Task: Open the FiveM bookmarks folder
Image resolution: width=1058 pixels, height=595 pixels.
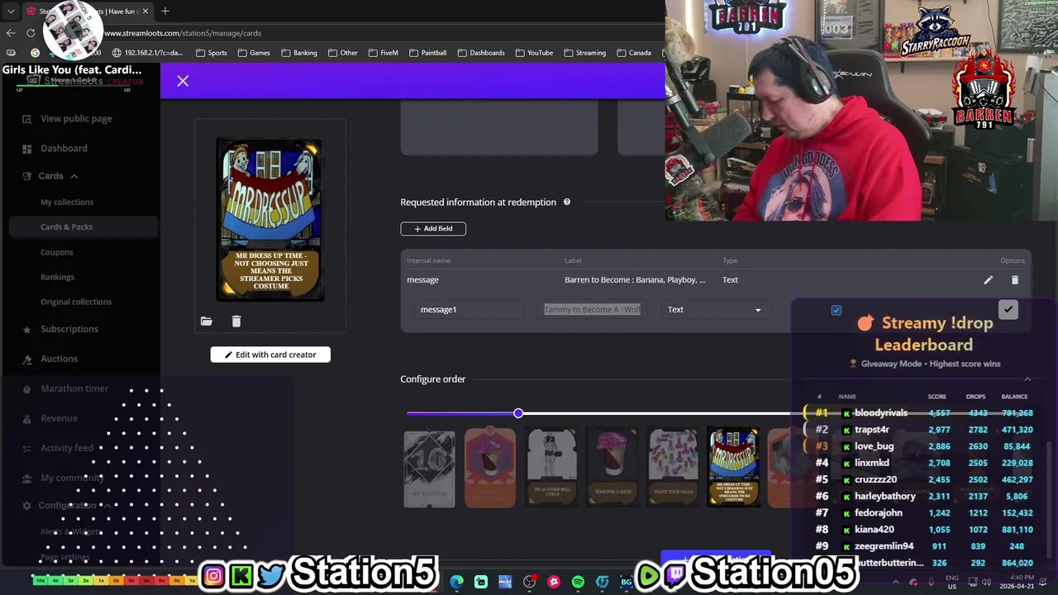Action: click(383, 53)
